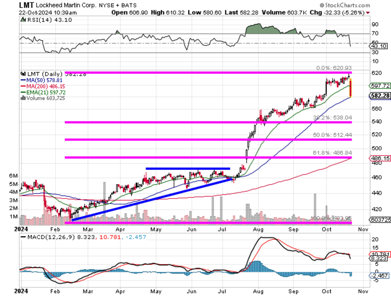Click the RSI(14) indicator legend icon
This screenshot has width=391, height=296.
tap(23, 20)
